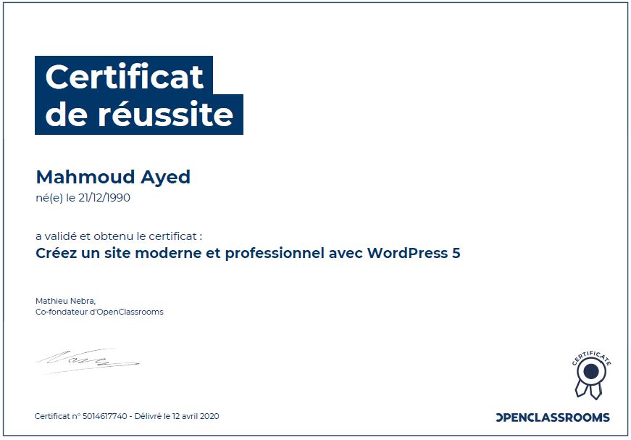Click the signer name 'Mathieu Nebra,'
The width and height of the screenshot is (631, 440).
tap(66, 300)
